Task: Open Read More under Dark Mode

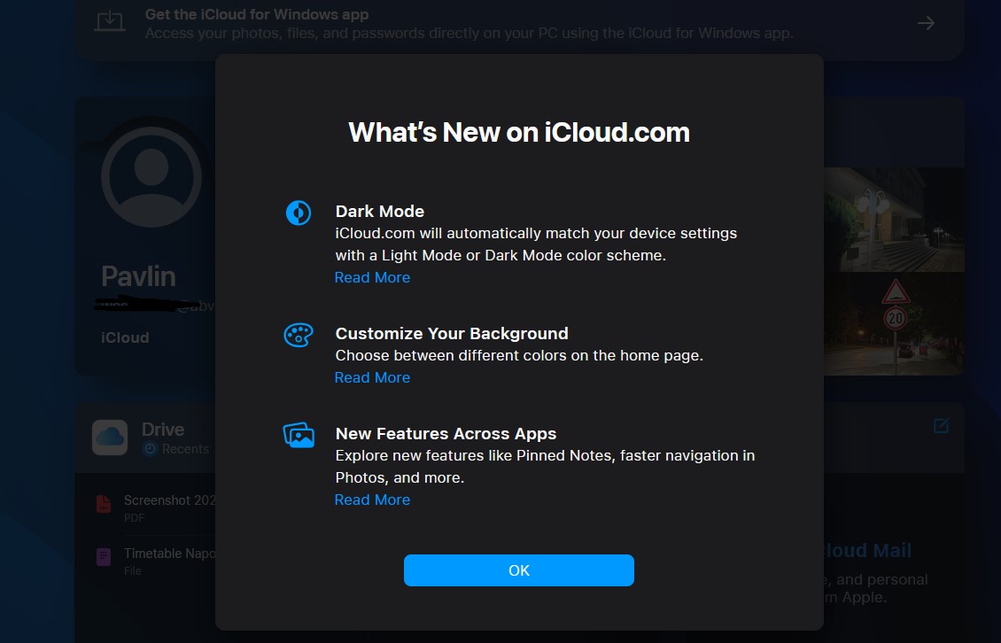Action: [x=372, y=278]
